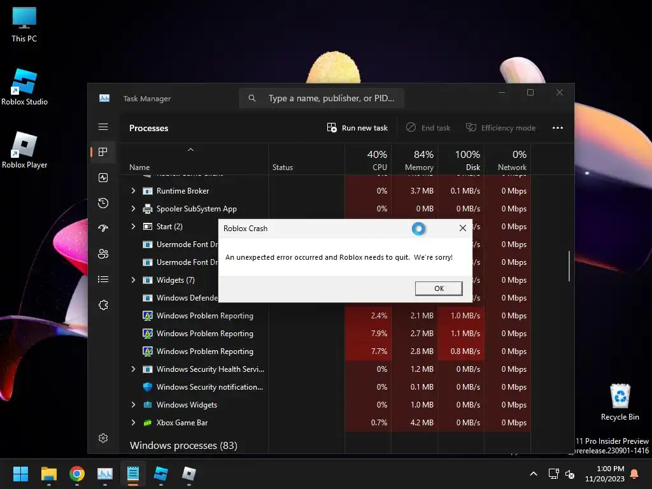Select the Windows Problem Reporting row at 7.7% CPU
The height and width of the screenshot is (489, 652).
pos(325,351)
